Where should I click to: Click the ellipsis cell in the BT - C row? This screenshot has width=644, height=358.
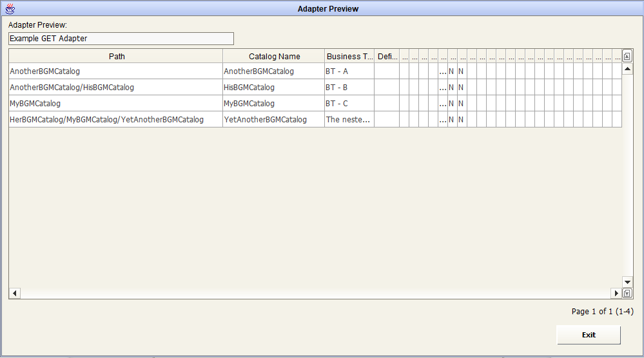pyautogui.click(x=443, y=103)
